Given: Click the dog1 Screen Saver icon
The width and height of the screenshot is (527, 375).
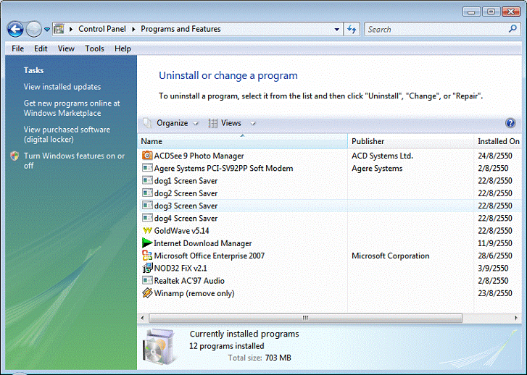Looking at the screenshot, I should click(x=147, y=180).
